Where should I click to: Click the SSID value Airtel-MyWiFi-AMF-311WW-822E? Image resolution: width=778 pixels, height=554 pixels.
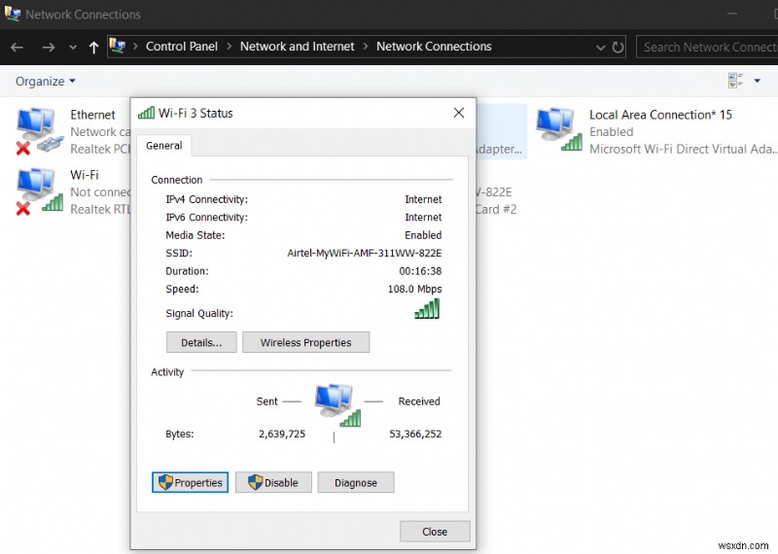click(364, 253)
